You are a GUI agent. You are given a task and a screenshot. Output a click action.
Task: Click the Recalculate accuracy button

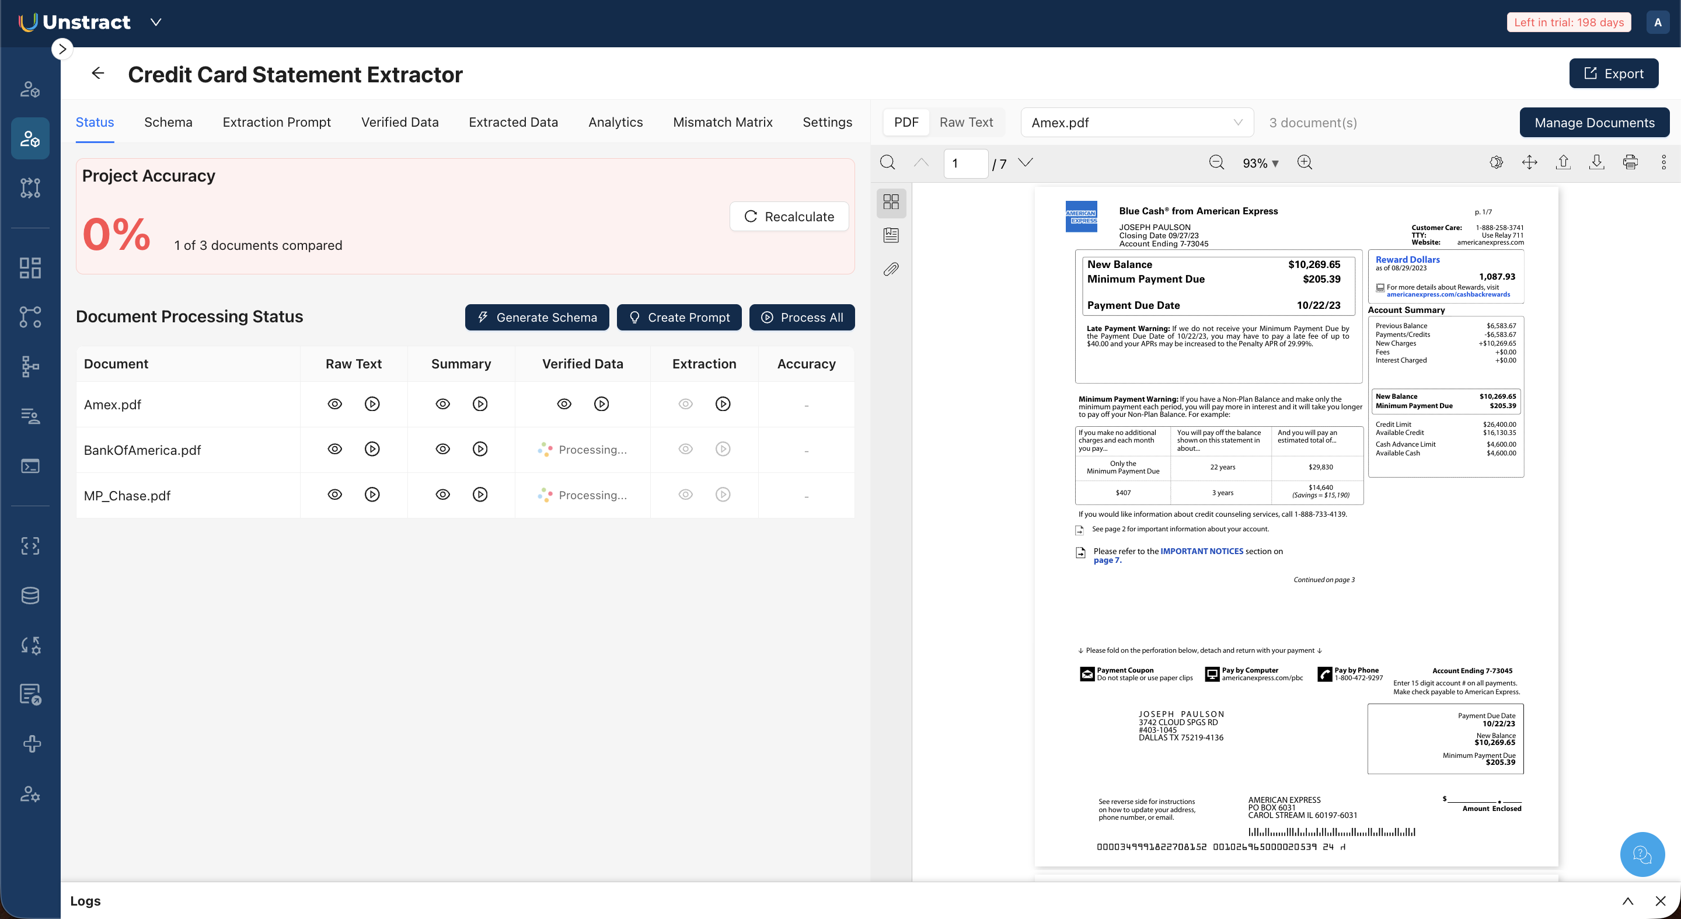pyautogui.click(x=789, y=217)
